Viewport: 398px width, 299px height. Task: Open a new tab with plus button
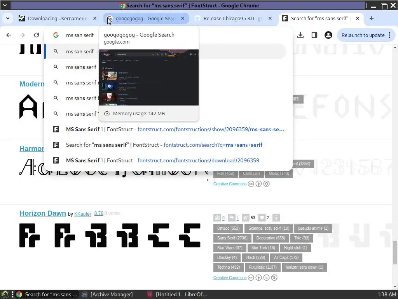[371, 18]
